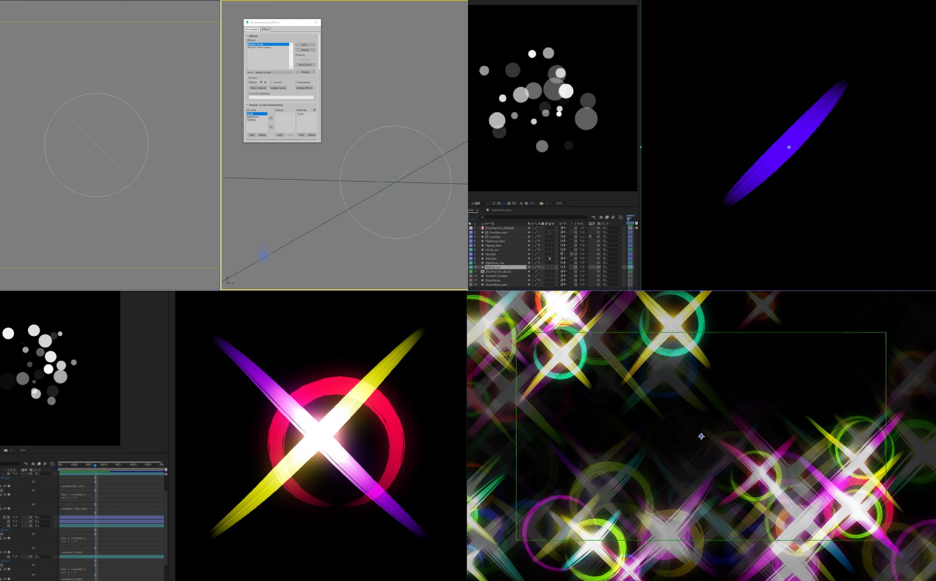
Task: Click the reset exposure icon beside +0.0
Action: click(x=526, y=203)
